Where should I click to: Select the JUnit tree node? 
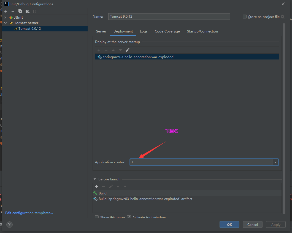[18, 18]
